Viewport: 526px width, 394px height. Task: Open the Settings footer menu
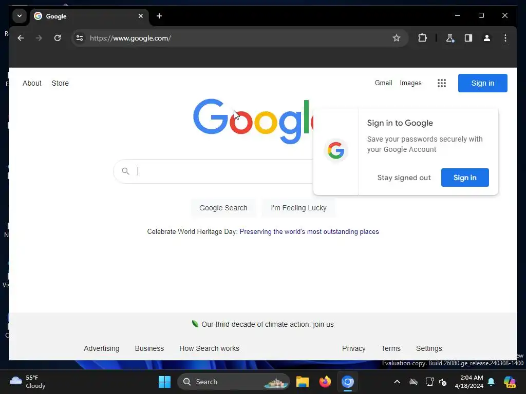[x=429, y=348]
